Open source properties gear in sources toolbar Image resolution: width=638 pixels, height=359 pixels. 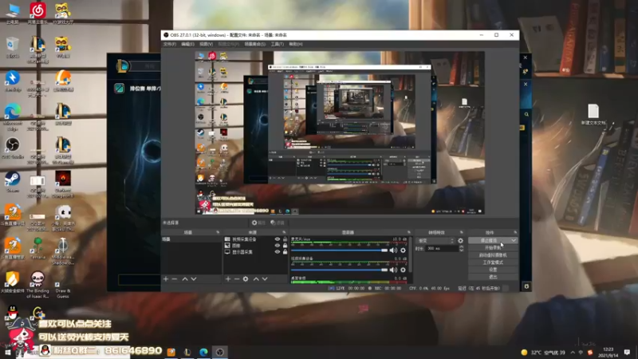246,278
